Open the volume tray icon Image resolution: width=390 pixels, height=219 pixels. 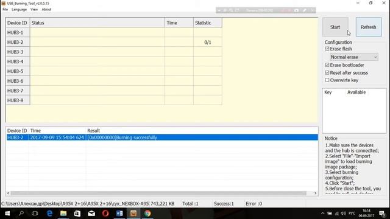(344, 214)
